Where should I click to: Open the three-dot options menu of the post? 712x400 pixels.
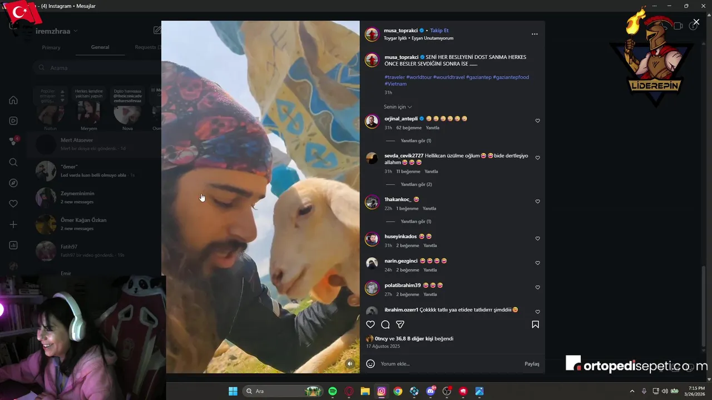(x=535, y=34)
